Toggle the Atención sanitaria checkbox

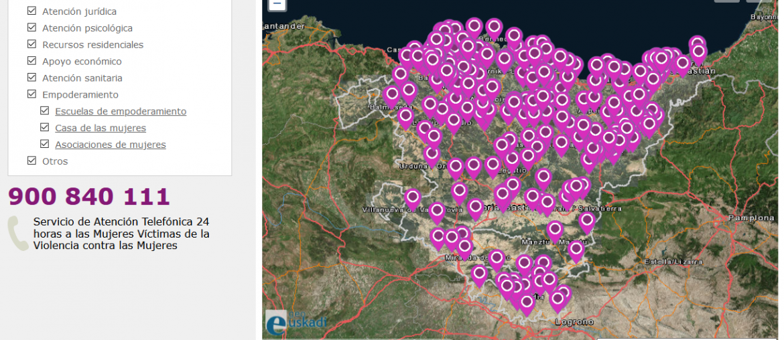coord(32,78)
